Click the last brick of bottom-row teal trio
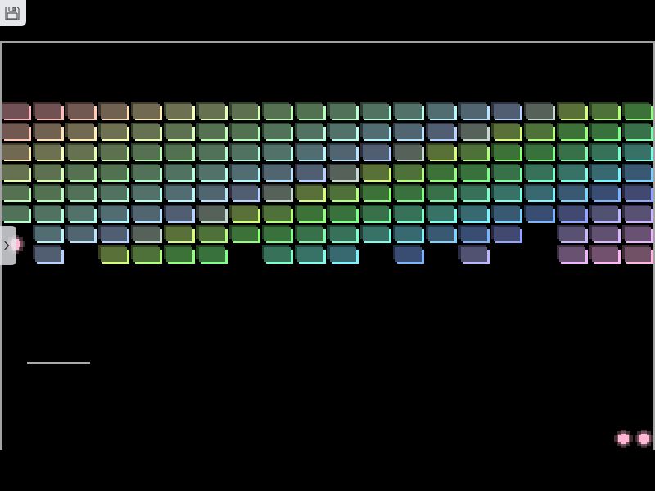 tap(343, 255)
